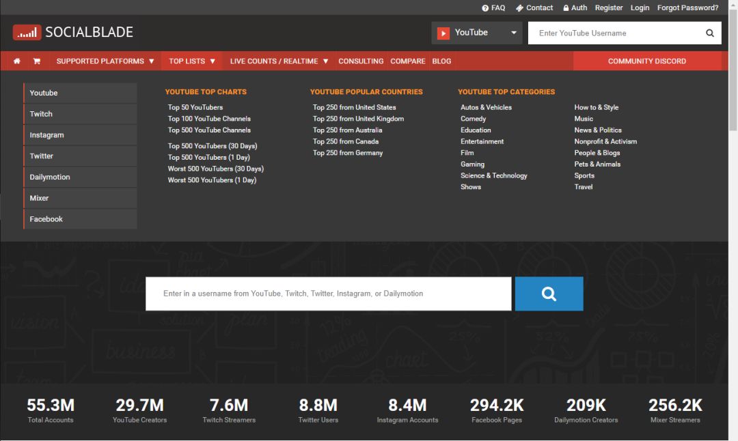Open Science & Technology category
This screenshot has width=738, height=441.
494,175
